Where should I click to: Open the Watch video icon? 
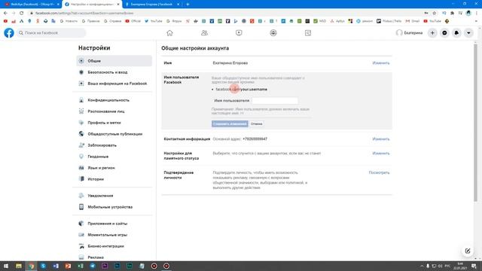(239, 33)
